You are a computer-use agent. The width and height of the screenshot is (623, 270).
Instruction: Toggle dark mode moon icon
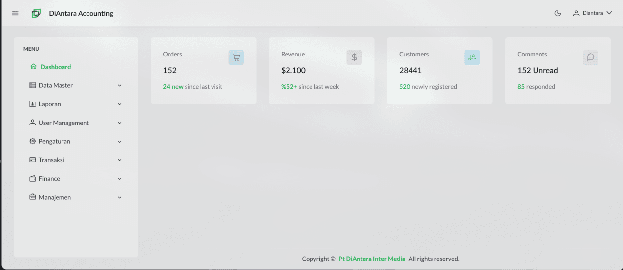point(558,13)
